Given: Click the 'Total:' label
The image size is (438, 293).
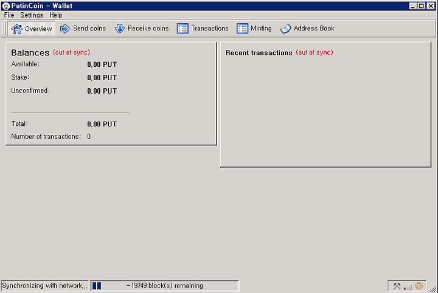Looking at the screenshot, I should click(x=19, y=123).
